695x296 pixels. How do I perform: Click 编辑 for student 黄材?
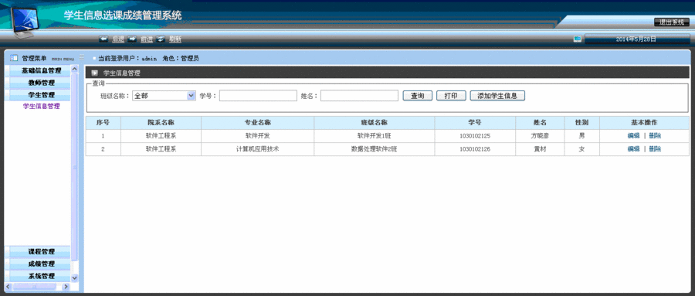633,149
